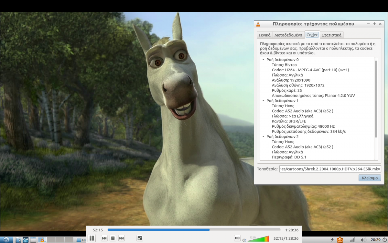The height and width of the screenshot is (243, 388).
Task: Select the 'Τύπος: Βίντεο' row
Action: click(x=284, y=65)
